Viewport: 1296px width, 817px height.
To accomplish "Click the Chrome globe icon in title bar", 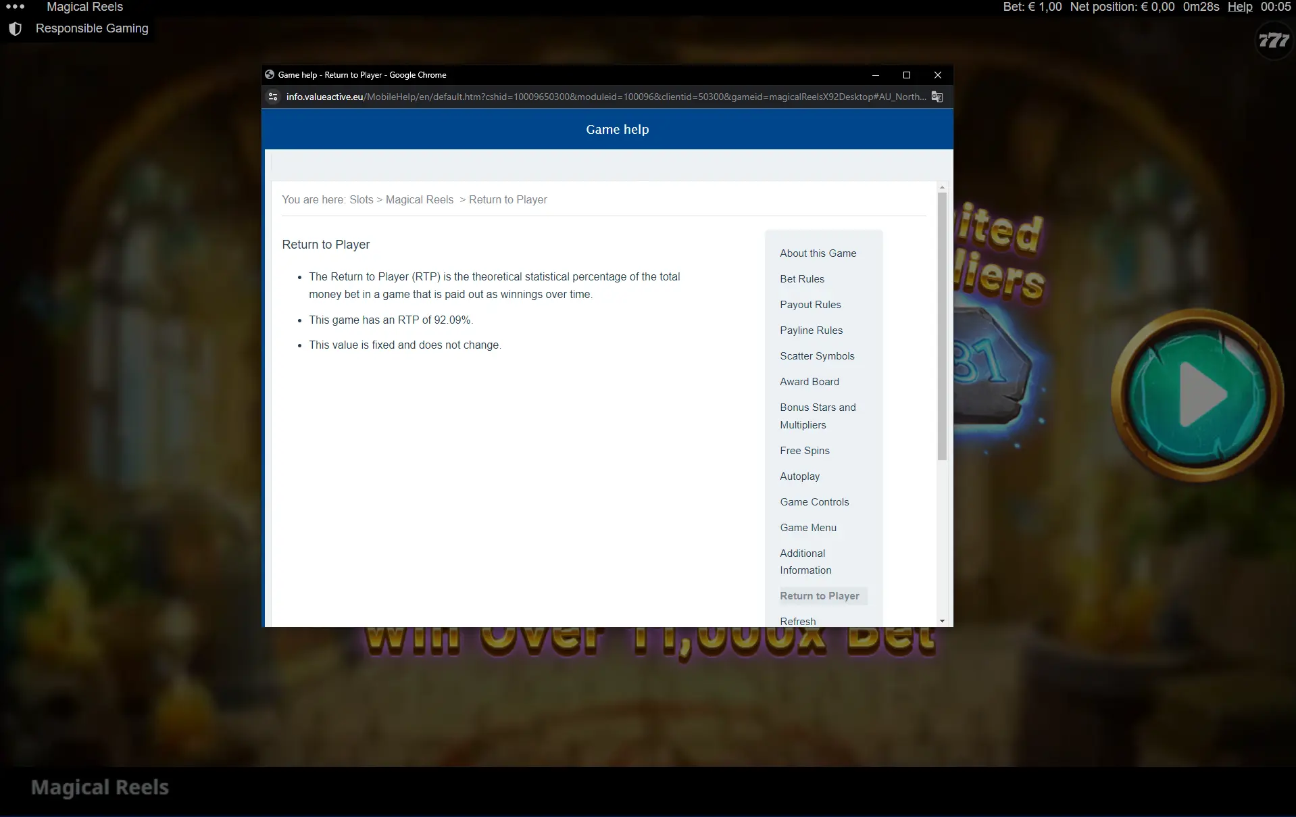I will (270, 75).
